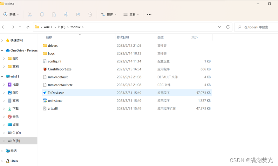Viewport: 278px width, 166px height.
Task: Open the three-dot more options menu
Action: 149,15
